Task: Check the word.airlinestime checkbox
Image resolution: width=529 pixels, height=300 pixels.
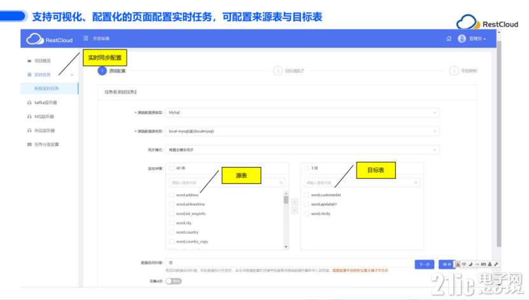Action: [172, 204]
